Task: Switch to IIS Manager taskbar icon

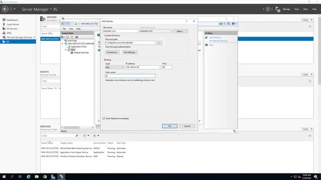Action: click(61, 176)
